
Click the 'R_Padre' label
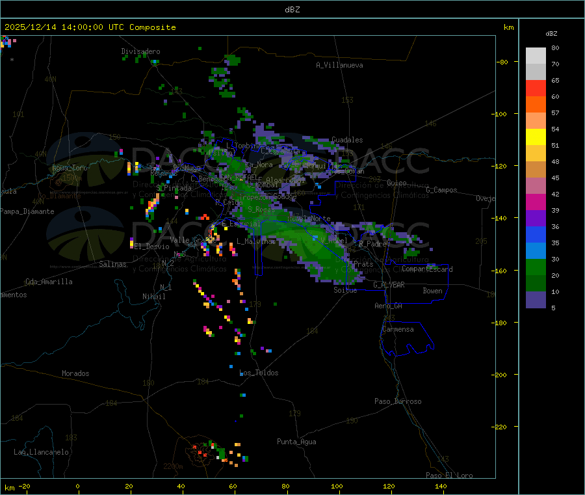click(372, 244)
